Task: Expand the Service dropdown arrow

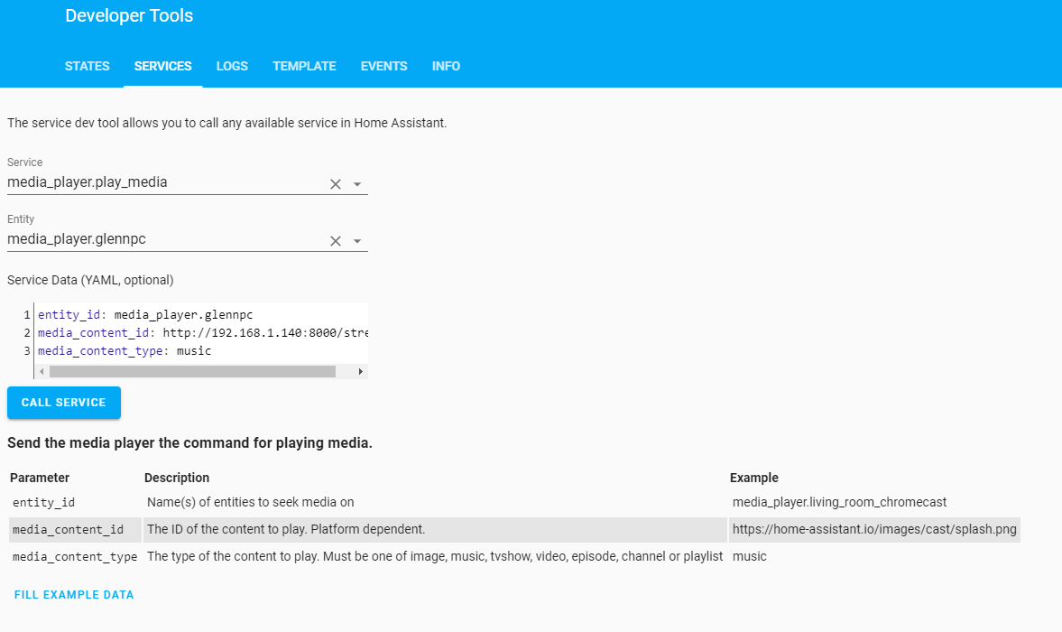Action: 357,183
